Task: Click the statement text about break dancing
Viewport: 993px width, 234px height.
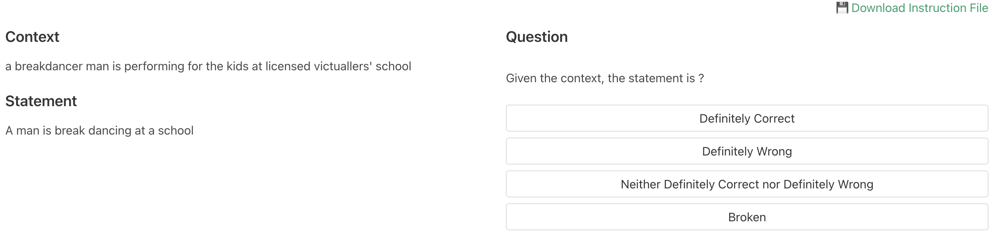Action: 99,130
